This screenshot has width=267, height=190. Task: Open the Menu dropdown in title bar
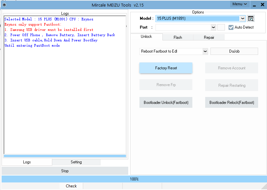(x=240, y=4)
